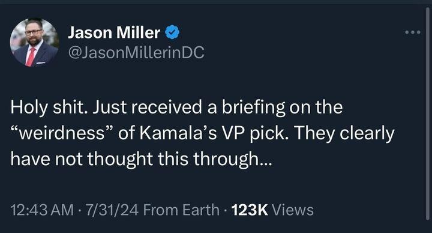
Task: Click the From Earth location label
Action: pos(181,210)
